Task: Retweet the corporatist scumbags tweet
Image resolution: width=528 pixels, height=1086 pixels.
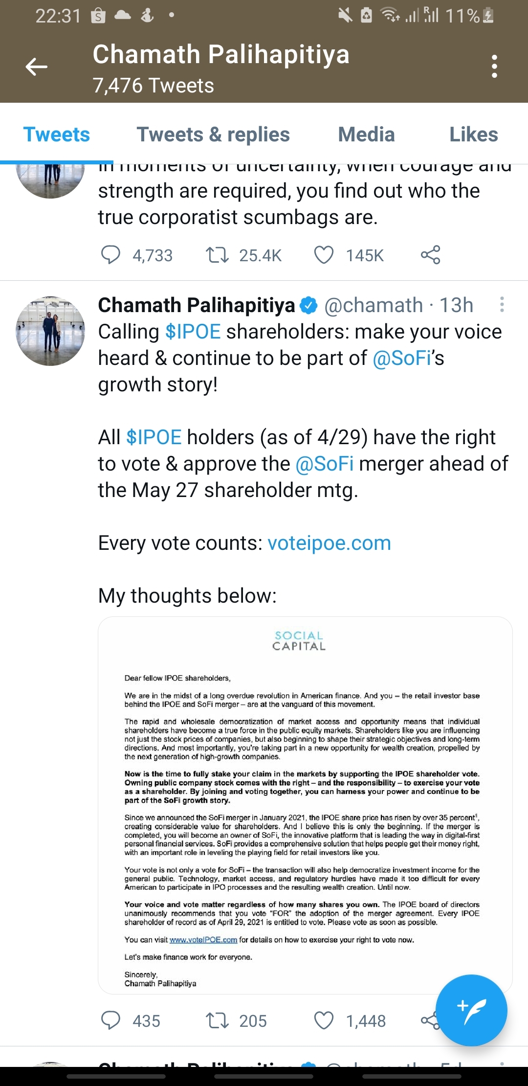Action: pos(217,255)
